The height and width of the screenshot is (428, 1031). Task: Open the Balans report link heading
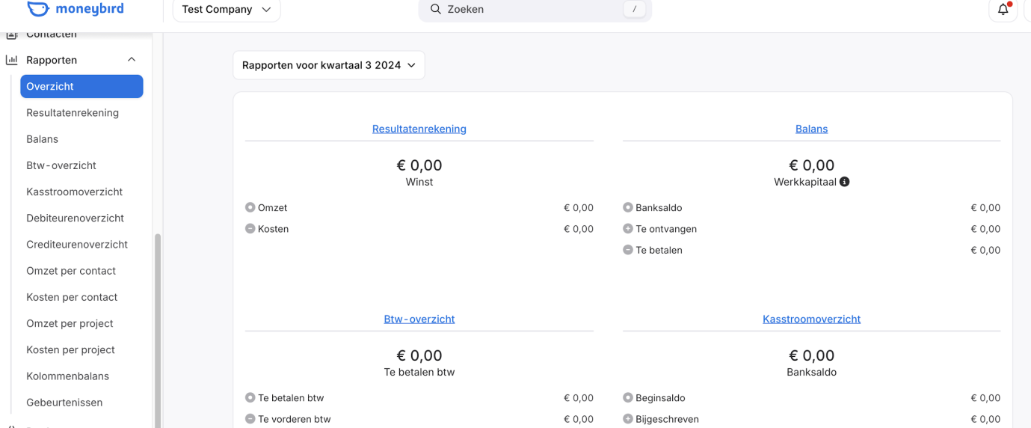click(811, 129)
